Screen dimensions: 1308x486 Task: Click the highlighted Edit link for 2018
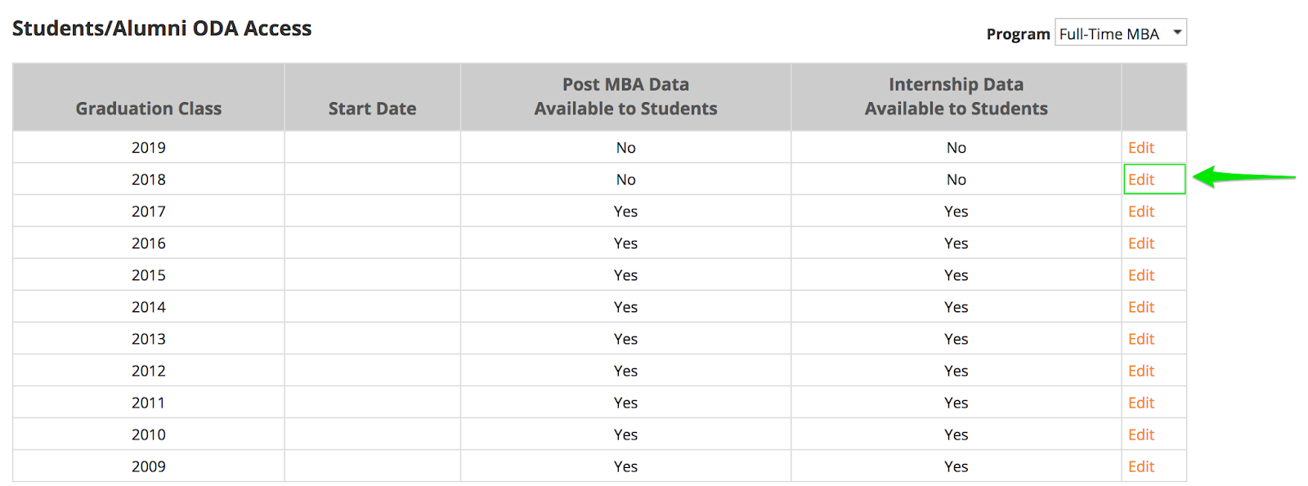pyautogui.click(x=1140, y=180)
